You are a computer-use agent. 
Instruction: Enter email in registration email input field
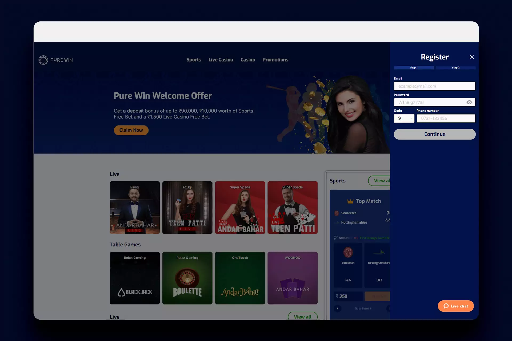click(x=435, y=86)
